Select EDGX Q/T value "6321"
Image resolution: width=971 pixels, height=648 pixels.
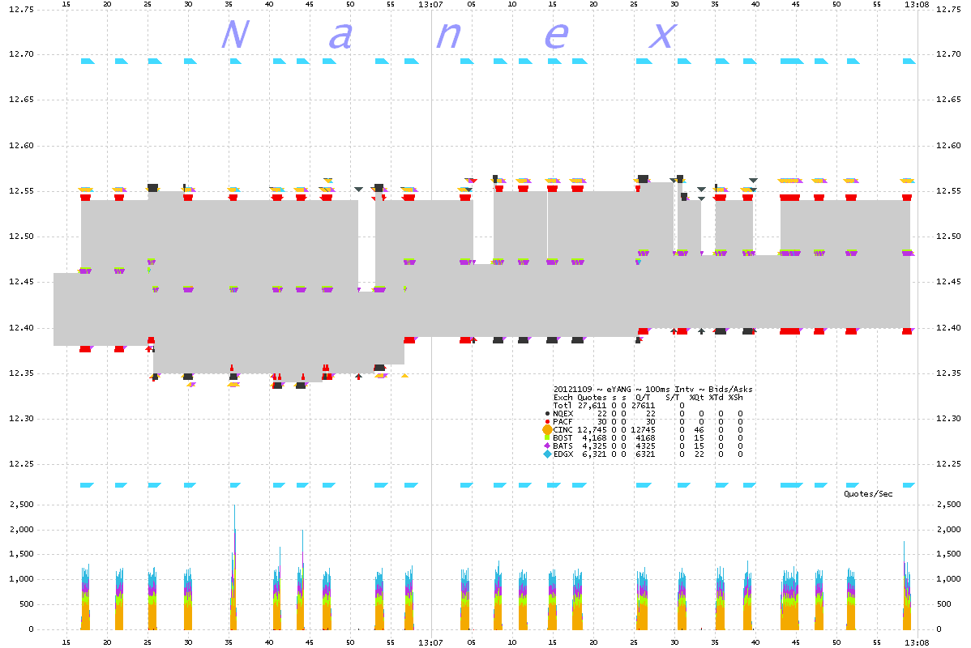click(x=645, y=454)
